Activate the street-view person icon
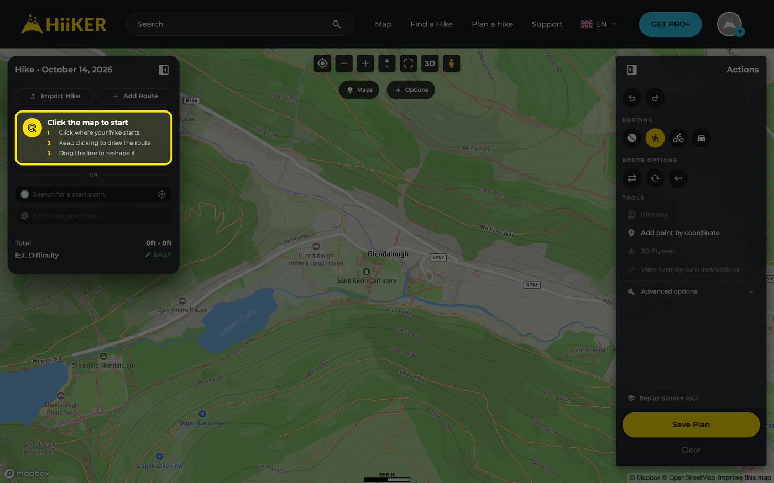774x483 pixels. click(x=451, y=63)
